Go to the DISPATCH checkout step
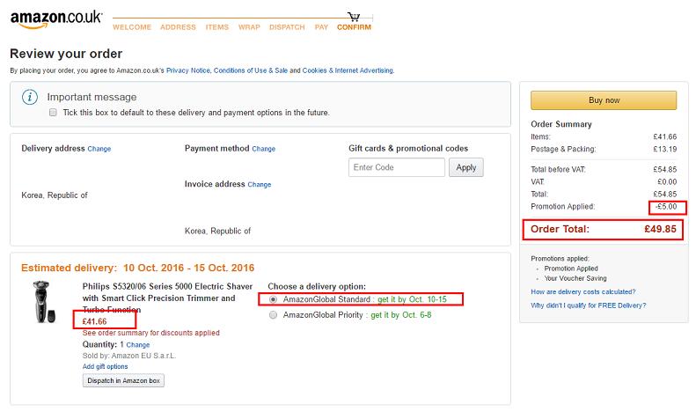 tap(287, 27)
